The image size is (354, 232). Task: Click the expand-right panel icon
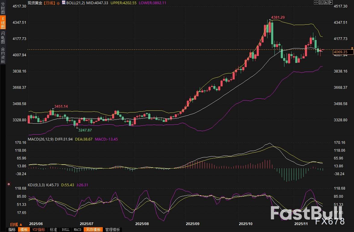coord(330,2)
